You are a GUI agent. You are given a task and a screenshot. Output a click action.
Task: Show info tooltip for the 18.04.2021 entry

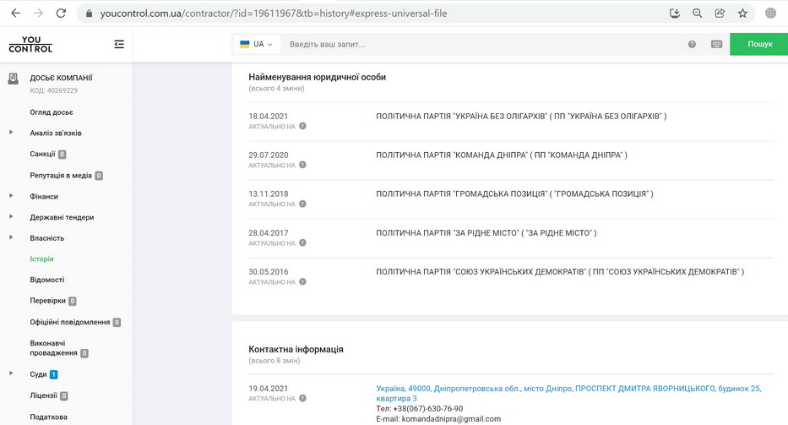tap(302, 126)
